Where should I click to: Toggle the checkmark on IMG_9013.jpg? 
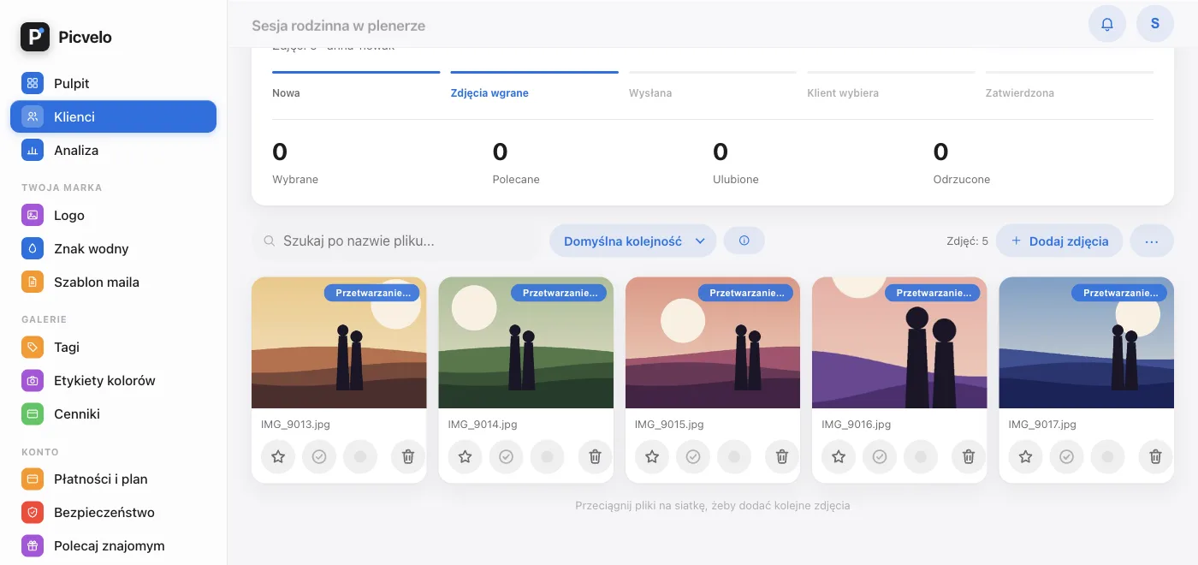pyautogui.click(x=319, y=457)
